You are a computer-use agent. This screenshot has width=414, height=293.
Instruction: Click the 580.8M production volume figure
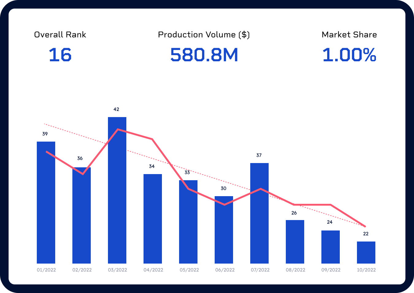pos(204,55)
